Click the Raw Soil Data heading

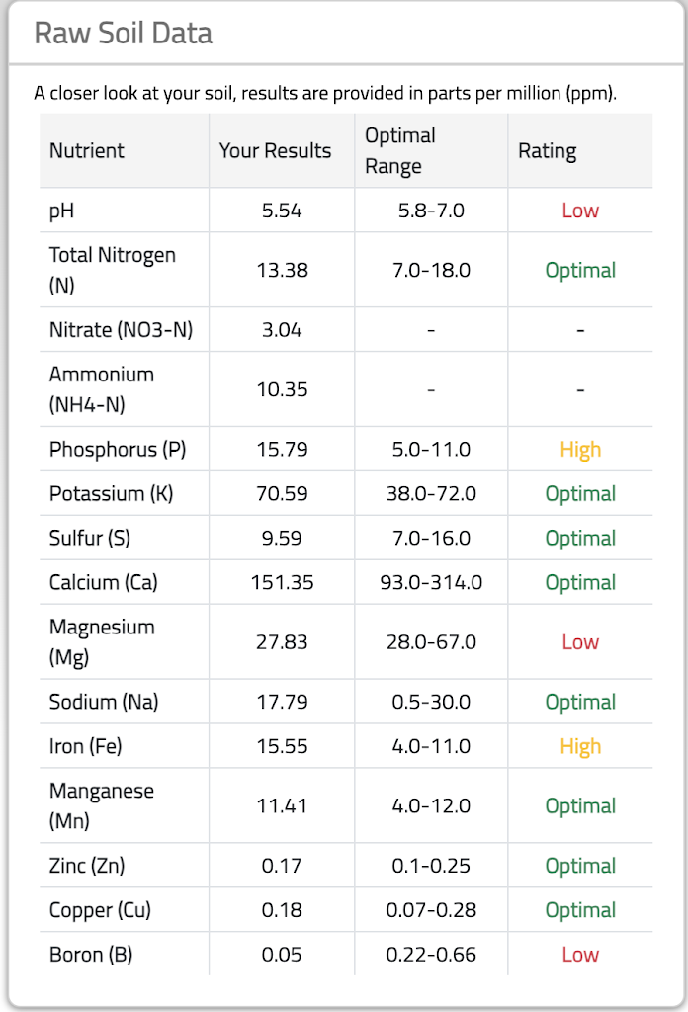pos(123,33)
